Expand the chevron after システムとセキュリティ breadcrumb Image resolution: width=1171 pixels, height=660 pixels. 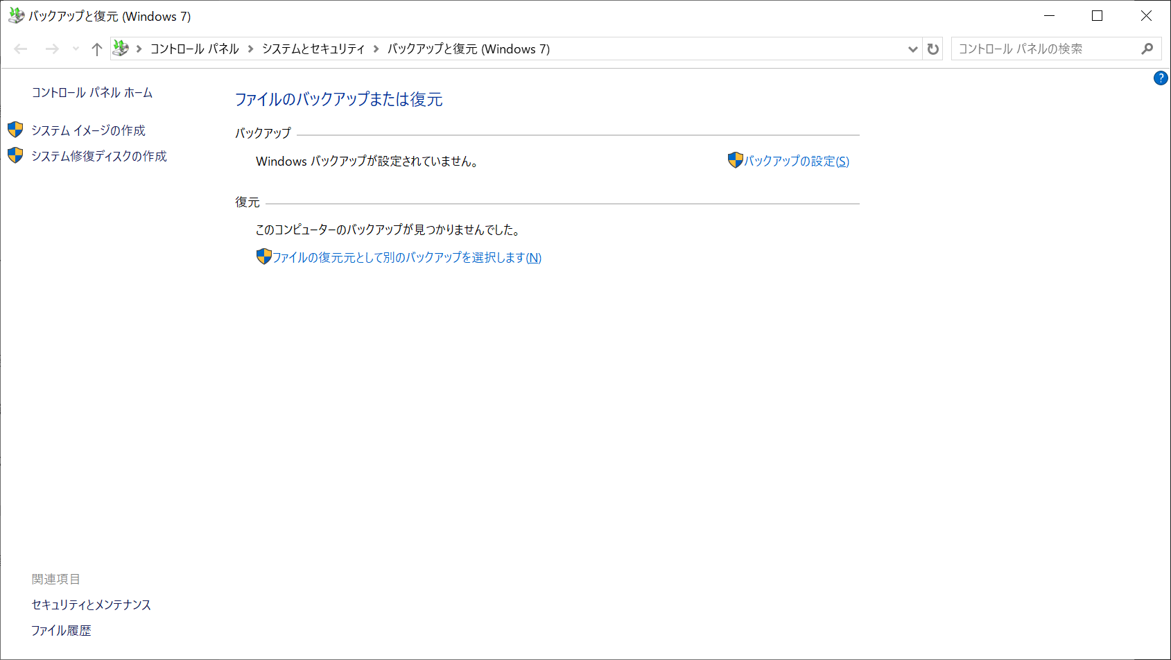[376, 49]
